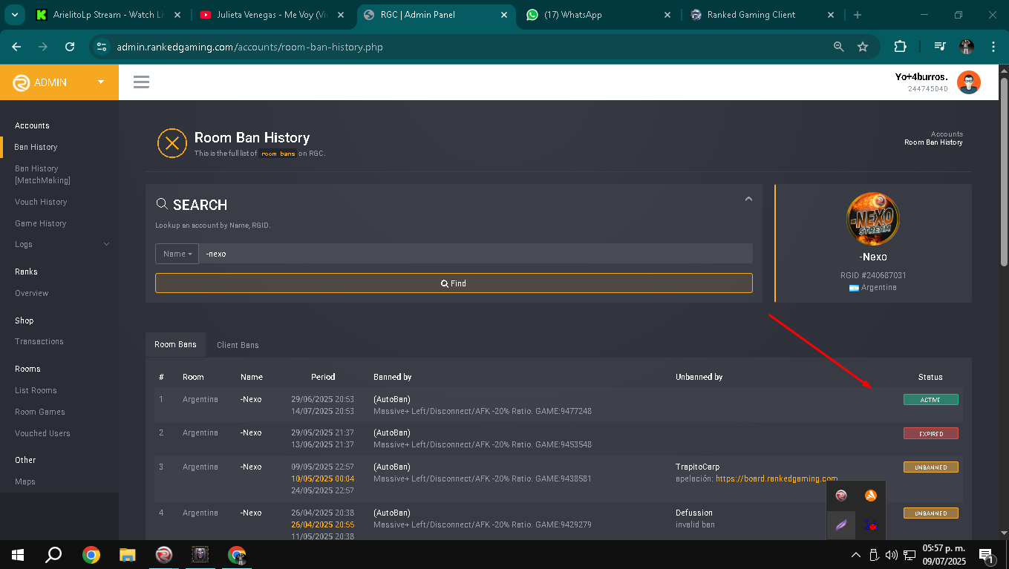This screenshot has width=1009, height=569.
Task: Open the notification center icon
Action: (987, 554)
